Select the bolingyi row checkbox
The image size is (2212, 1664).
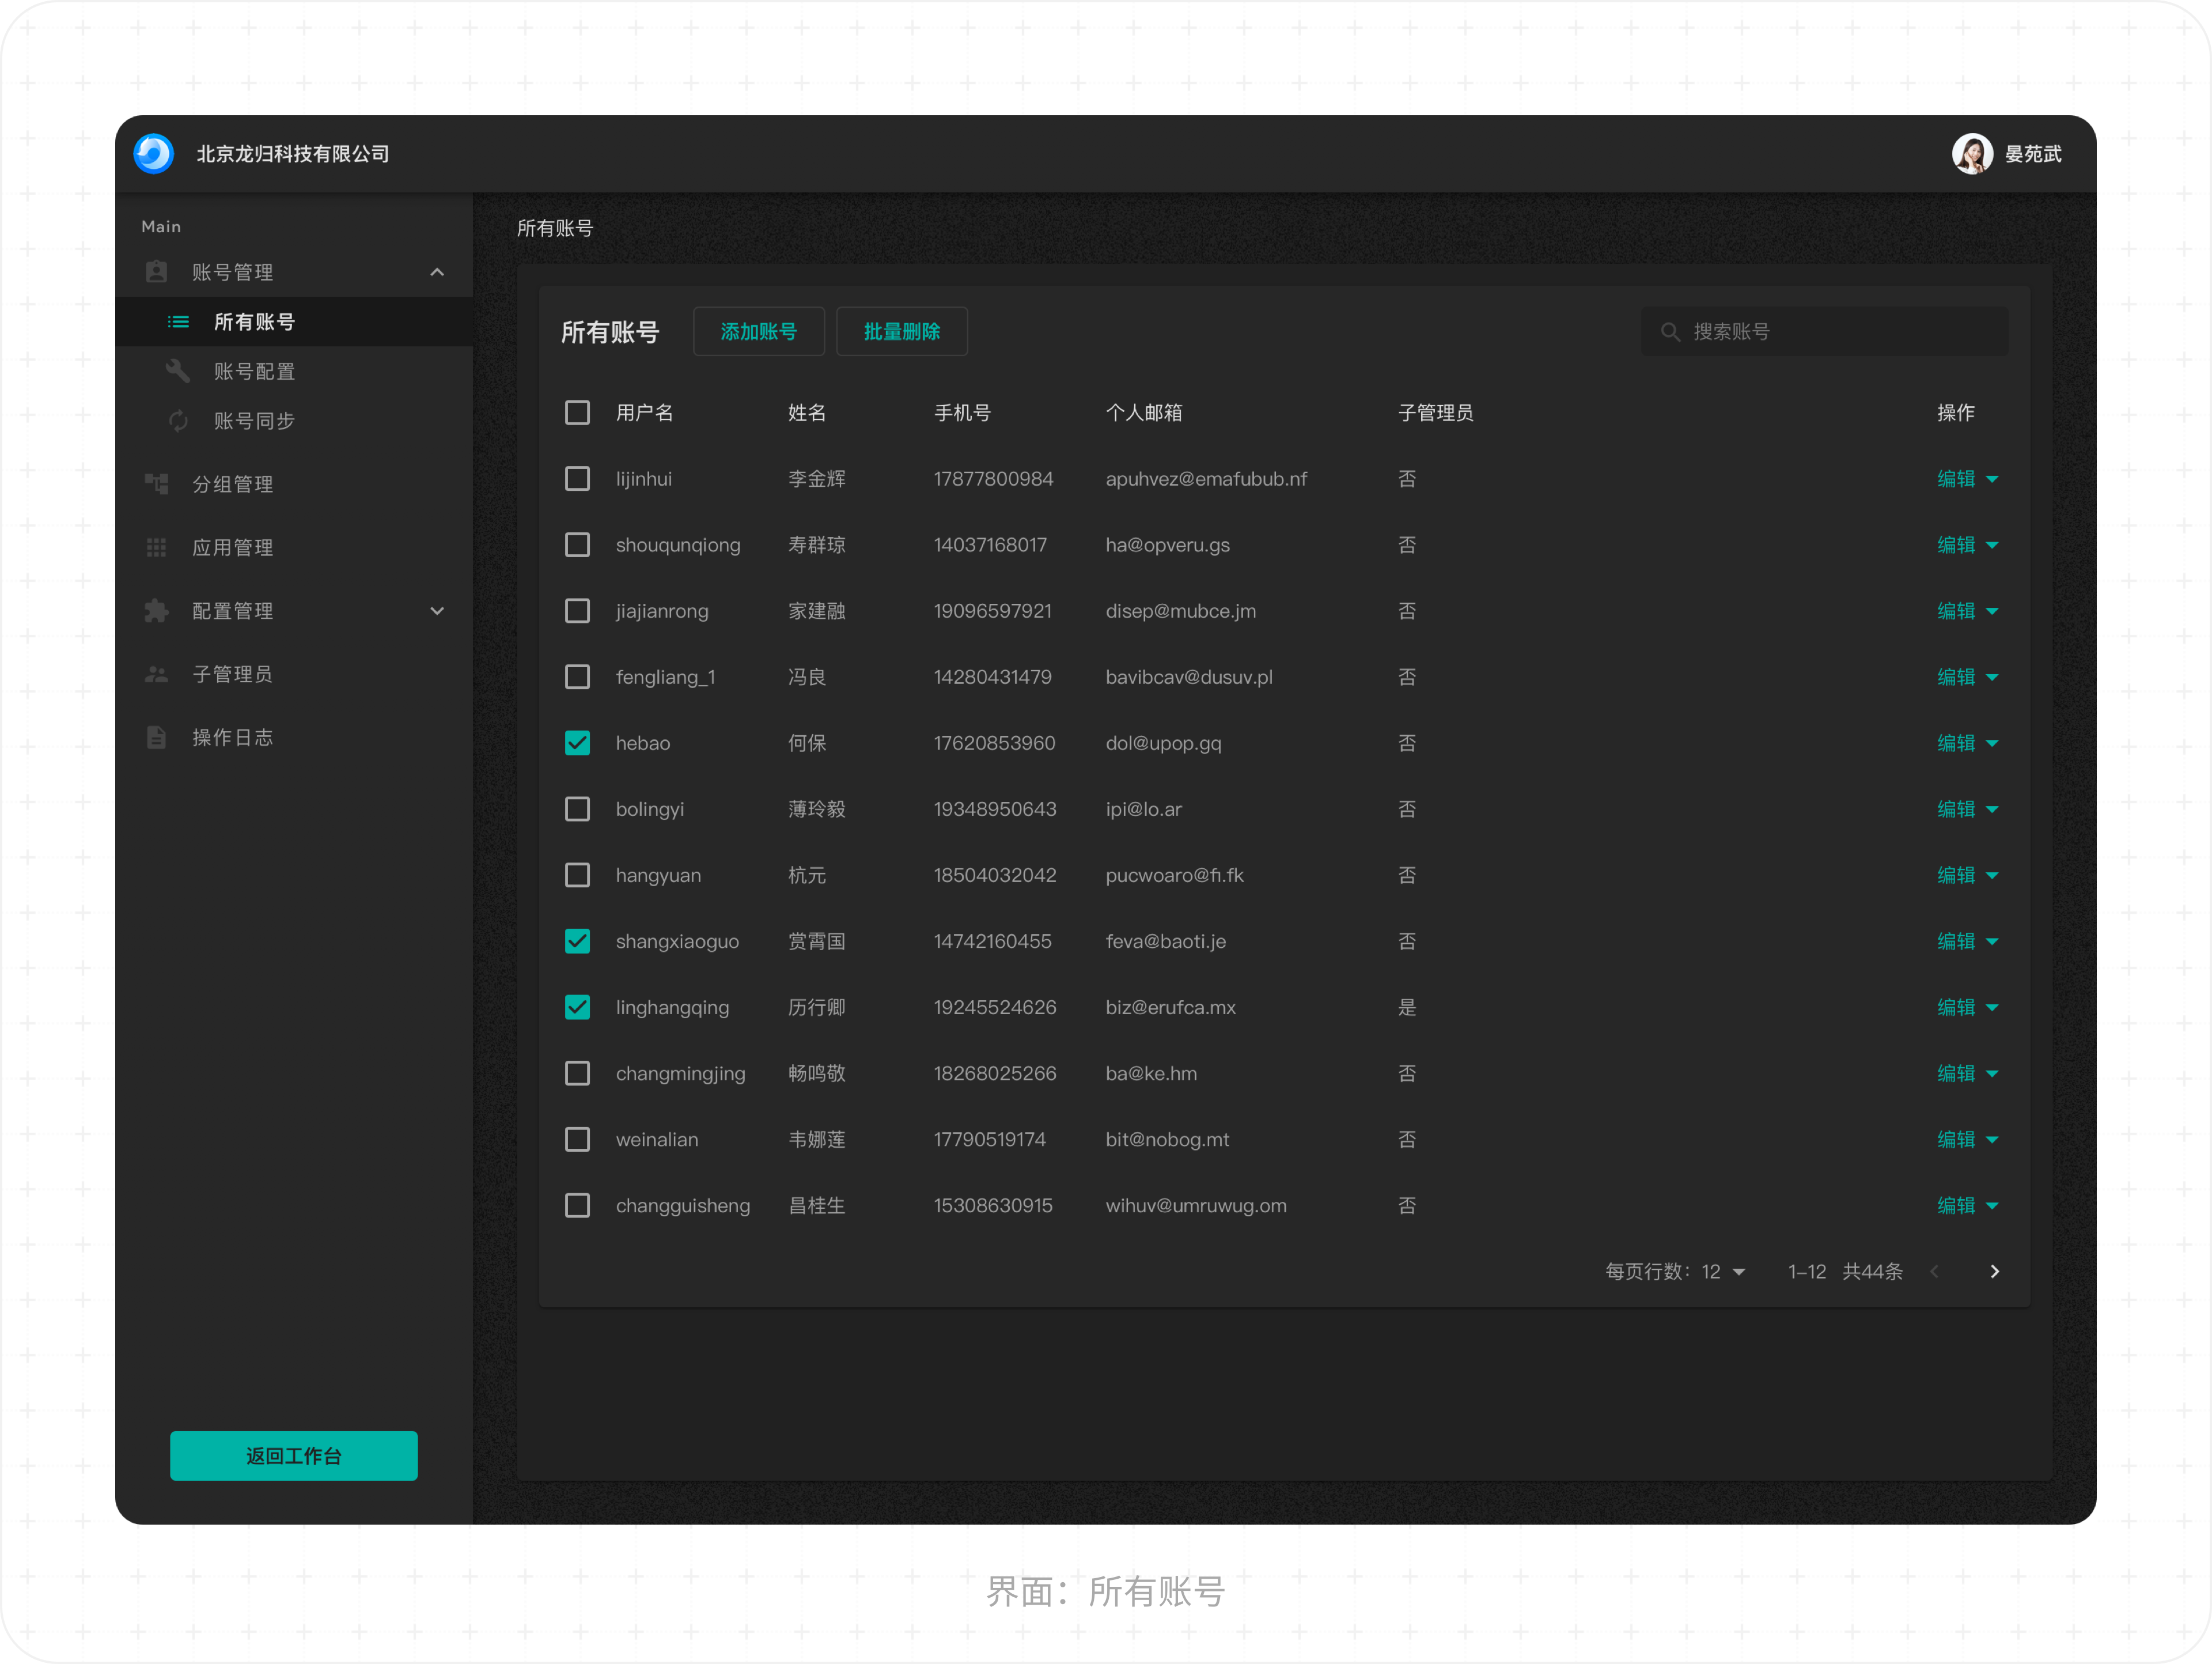[x=577, y=809]
